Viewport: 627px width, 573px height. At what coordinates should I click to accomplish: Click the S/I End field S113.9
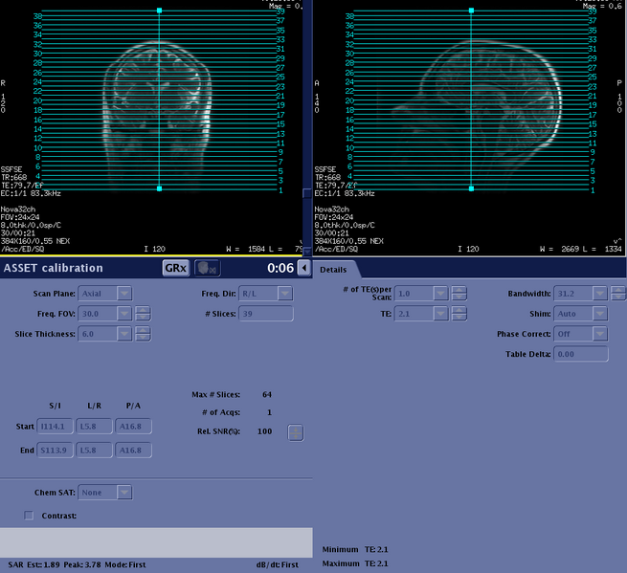tap(55, 451)
